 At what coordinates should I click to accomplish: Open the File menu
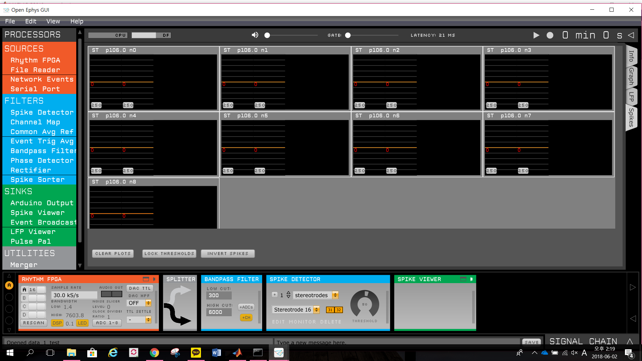point(10,21)
